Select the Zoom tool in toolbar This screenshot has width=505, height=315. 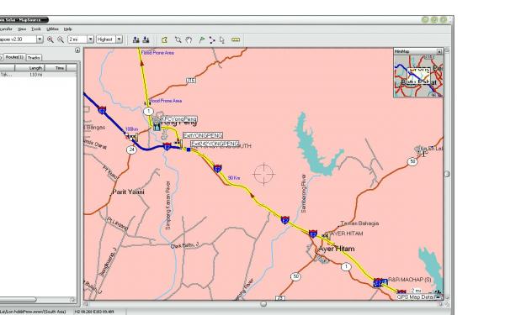click(x=178, y=39)
